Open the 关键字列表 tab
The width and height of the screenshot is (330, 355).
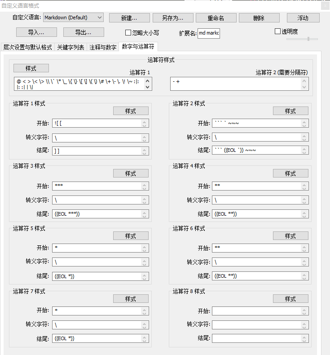coord(70,47)
